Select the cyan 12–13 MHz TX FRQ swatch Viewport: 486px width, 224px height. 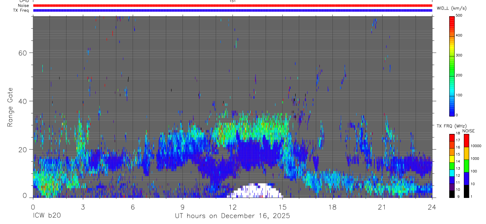452,173
